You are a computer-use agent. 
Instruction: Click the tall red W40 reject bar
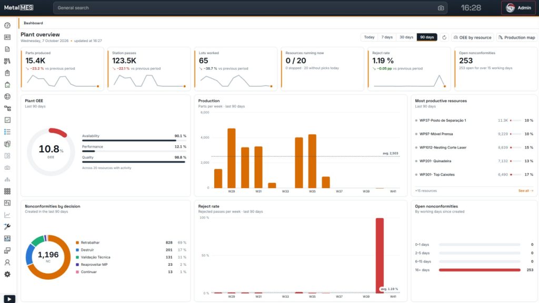[x=380, y=255]
